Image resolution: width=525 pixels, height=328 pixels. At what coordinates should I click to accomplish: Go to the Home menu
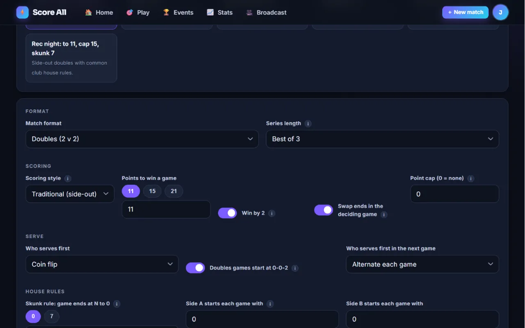point(99,12)
